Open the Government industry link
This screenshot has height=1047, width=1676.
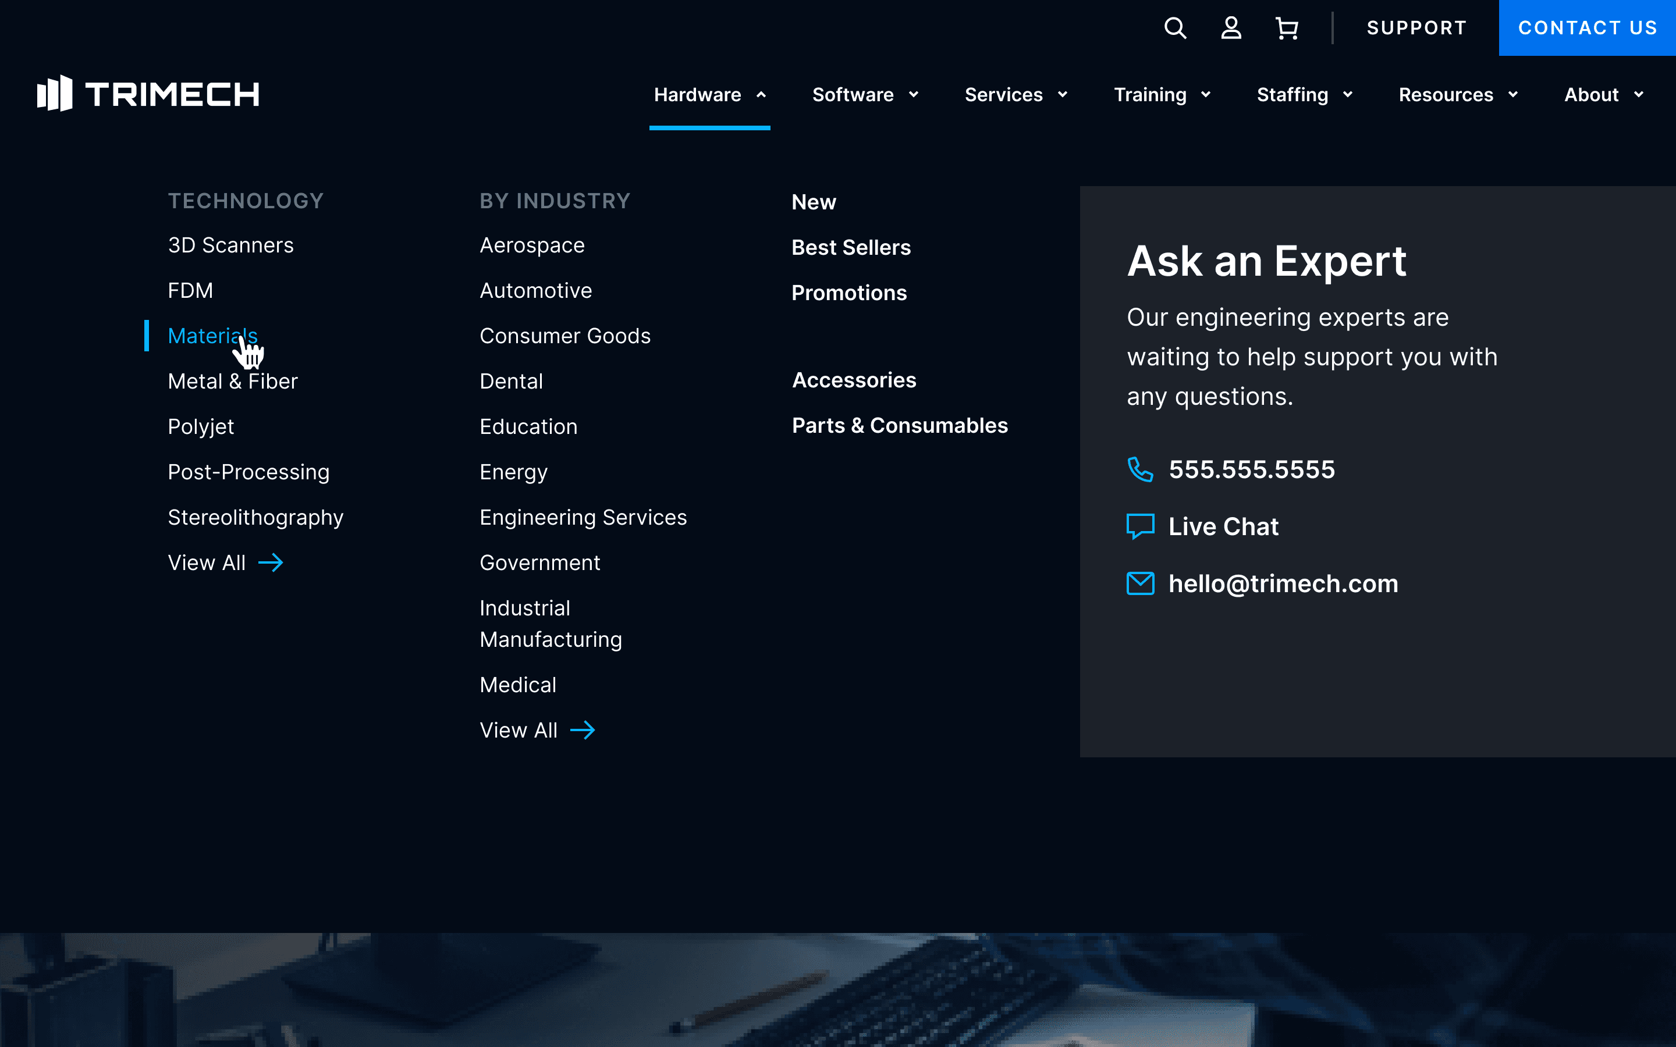tap(540, 563)
